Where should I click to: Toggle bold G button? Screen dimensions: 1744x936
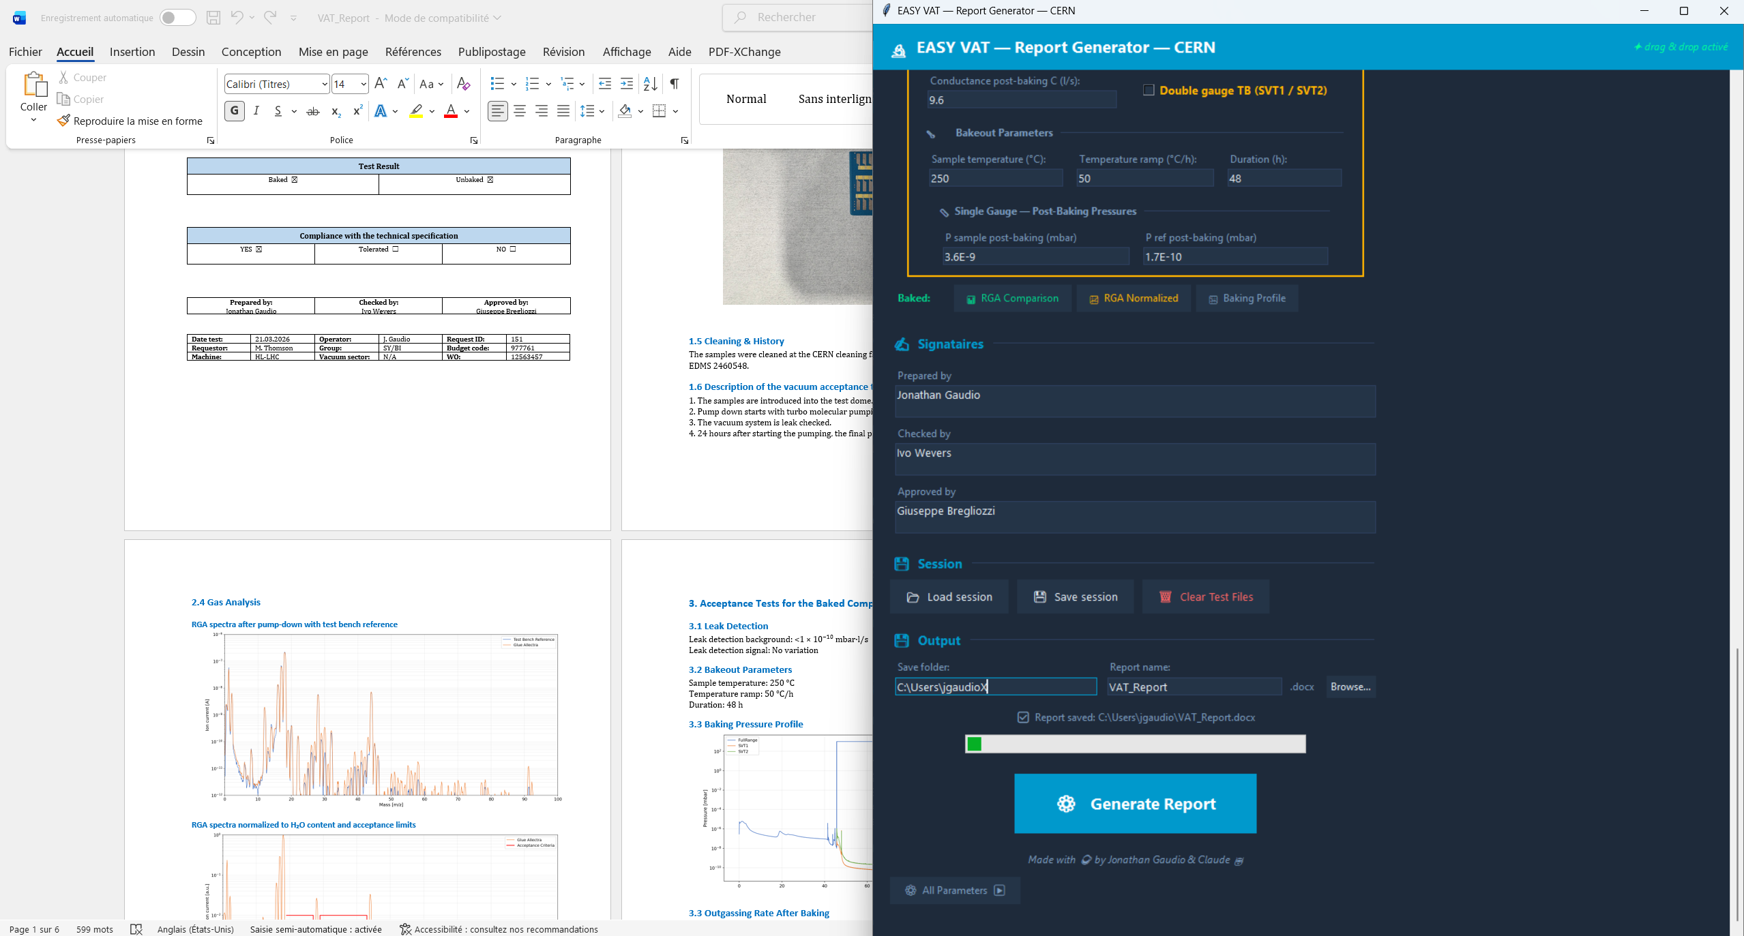tap(235, 110)
